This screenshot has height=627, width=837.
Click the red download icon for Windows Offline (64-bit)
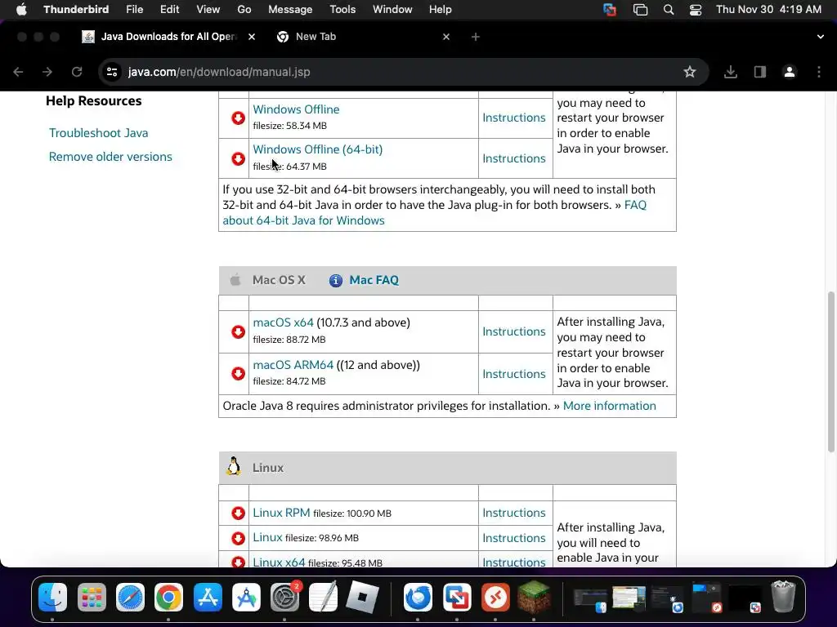tap(238, 158)
